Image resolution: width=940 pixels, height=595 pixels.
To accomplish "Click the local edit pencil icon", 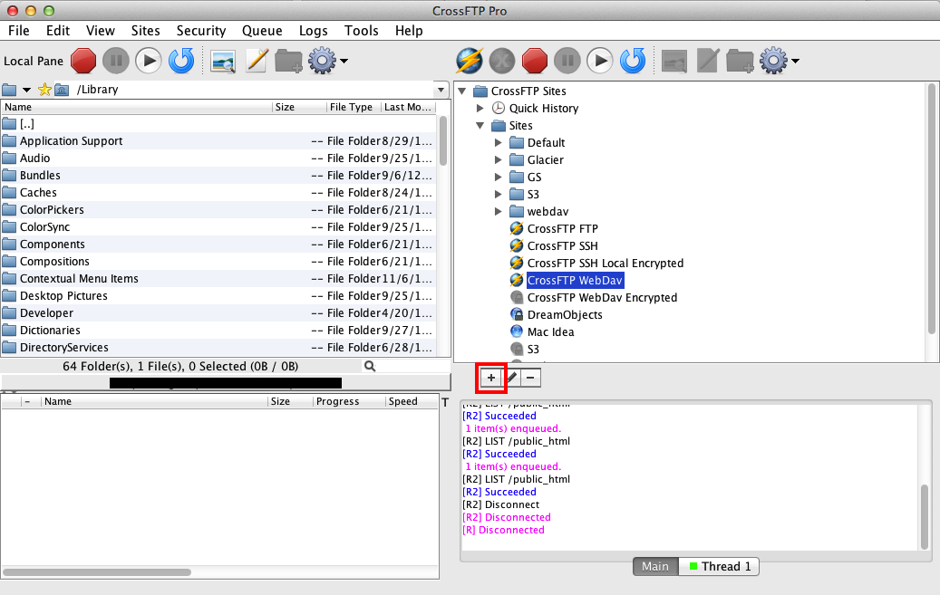I will (x=257, y=61).
